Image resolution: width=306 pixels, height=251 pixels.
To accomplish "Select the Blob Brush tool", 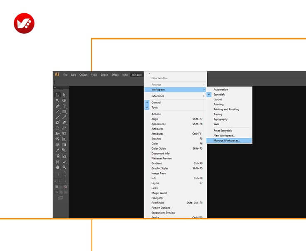I will 57,122.
